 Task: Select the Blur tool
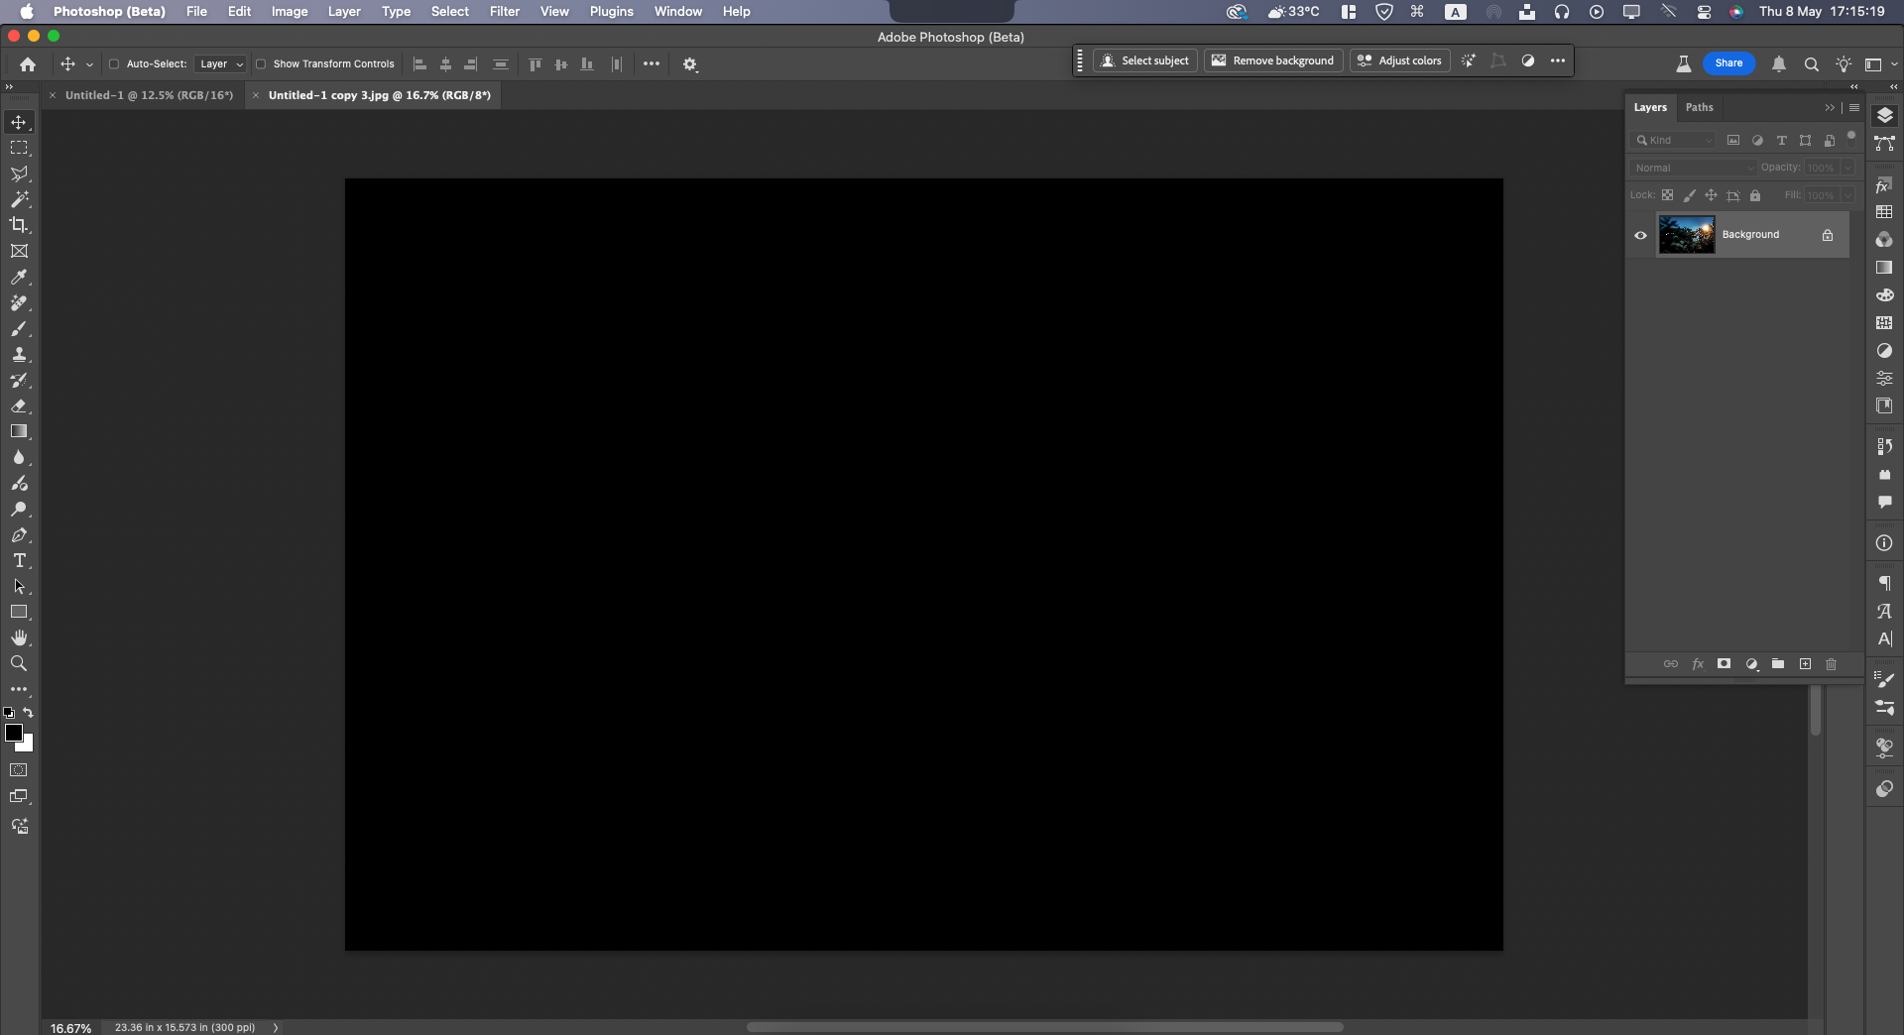point(19,458)
